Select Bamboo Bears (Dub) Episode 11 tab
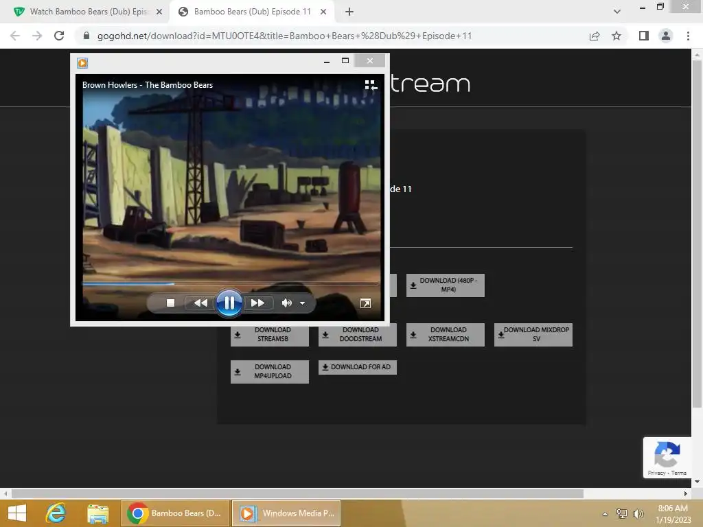The image size is (703, 527). [252, 12]
